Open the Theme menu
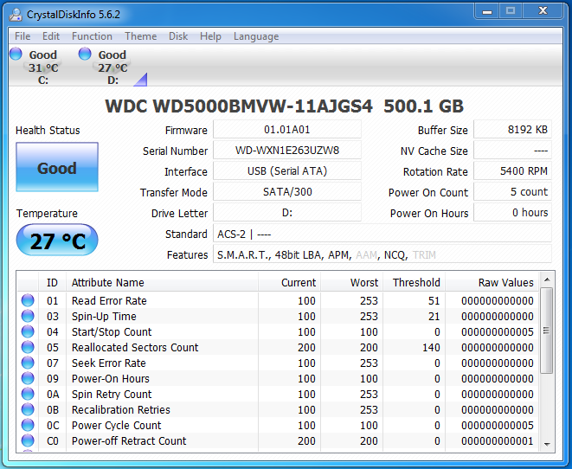 point(140,36)
